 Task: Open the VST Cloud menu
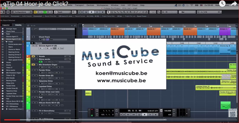coord(132,5)
